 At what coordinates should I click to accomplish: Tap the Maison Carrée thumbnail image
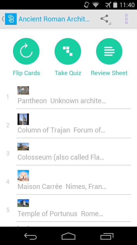tap(23, 176)
